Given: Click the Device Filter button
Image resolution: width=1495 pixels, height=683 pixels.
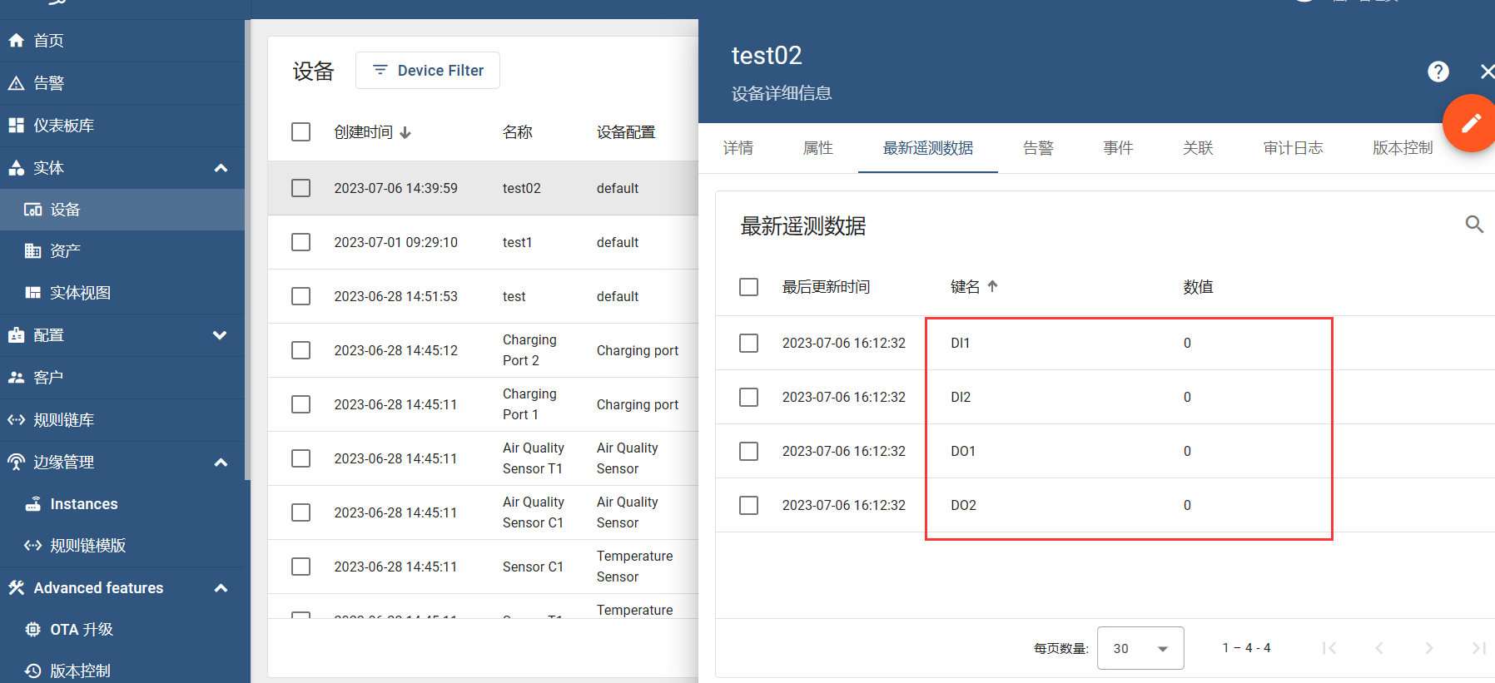Looking at the screenshot, I should click(428, 71).
